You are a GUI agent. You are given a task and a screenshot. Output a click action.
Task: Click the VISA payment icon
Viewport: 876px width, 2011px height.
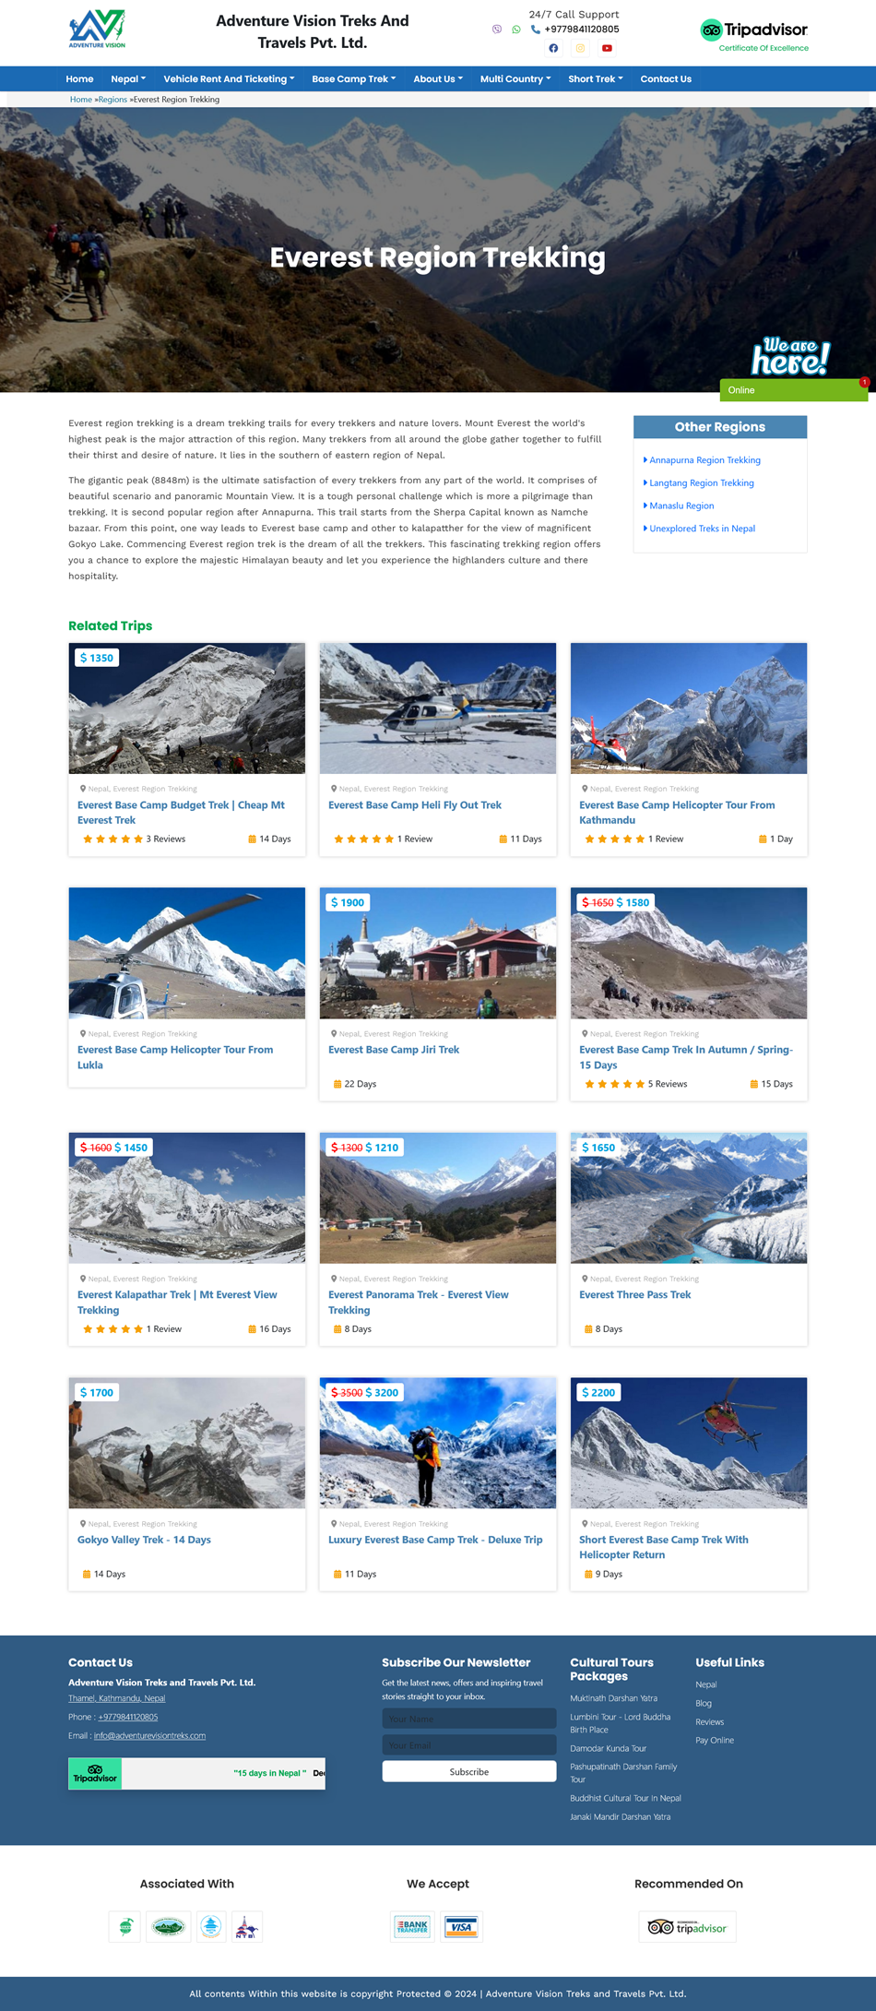(460, 1927)
